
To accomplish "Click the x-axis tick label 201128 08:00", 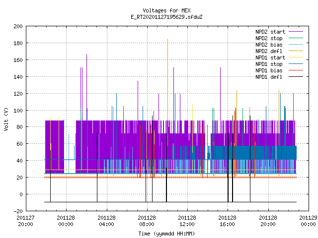I will [147, 221].
